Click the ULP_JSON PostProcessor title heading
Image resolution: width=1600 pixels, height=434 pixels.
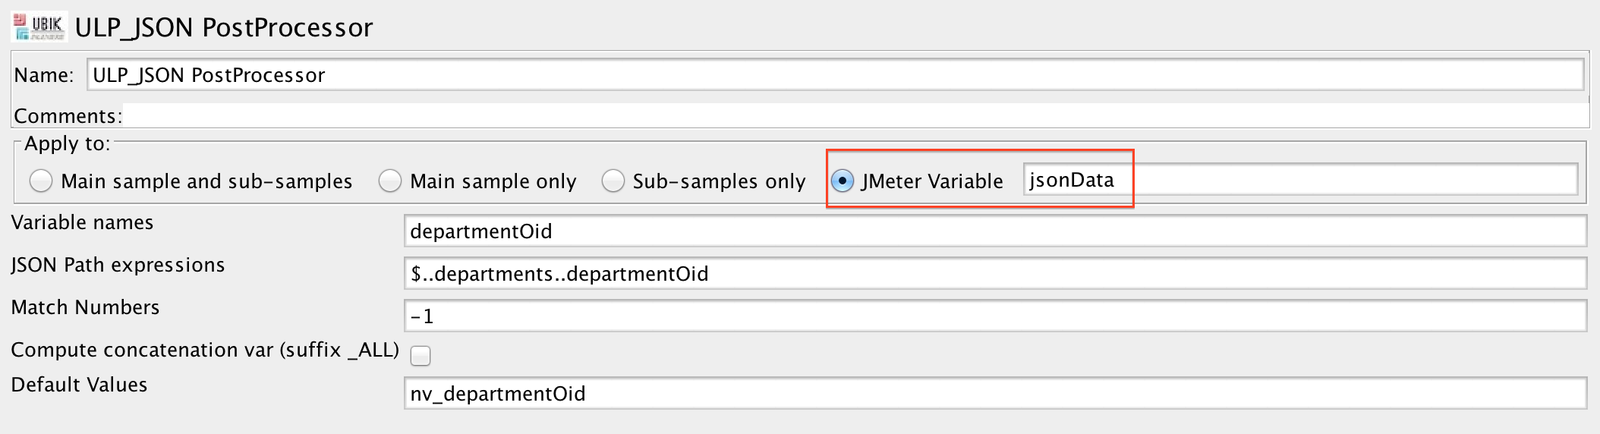pos(224,28)
